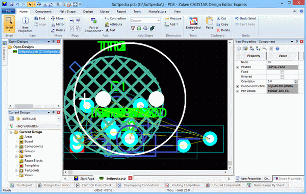Choose the Rotate tool
This screenshot has width=306, height=194.
[58, 30]
